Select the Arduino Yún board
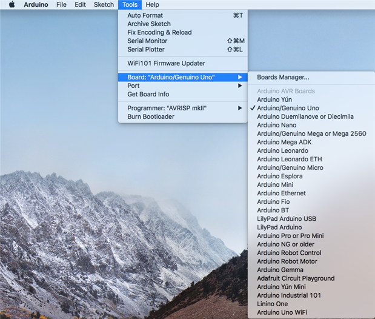 [x=311, y=99]
